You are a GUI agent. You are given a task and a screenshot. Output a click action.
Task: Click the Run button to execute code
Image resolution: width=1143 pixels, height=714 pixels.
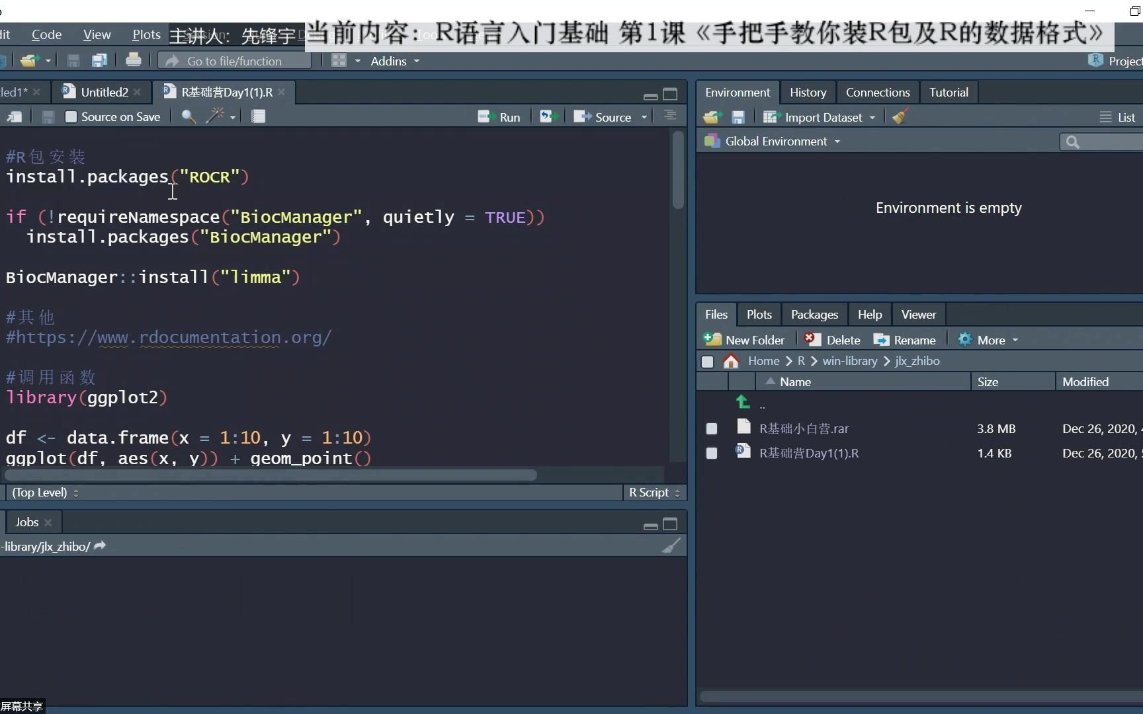point(499,116)
